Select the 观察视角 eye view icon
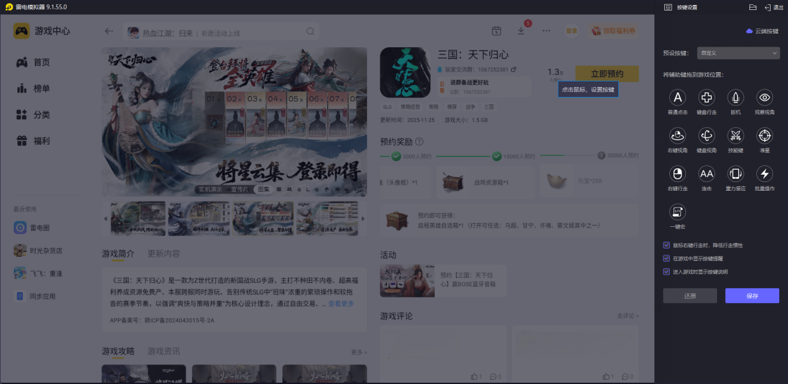 pos(765,98)
